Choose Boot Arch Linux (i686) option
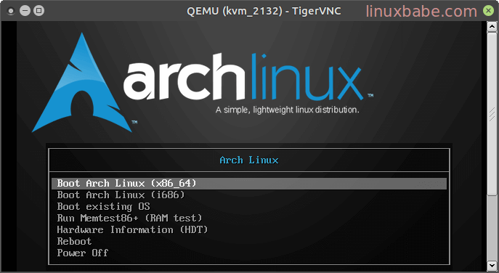Screen dimensions: 499x273 coord(121,195)
